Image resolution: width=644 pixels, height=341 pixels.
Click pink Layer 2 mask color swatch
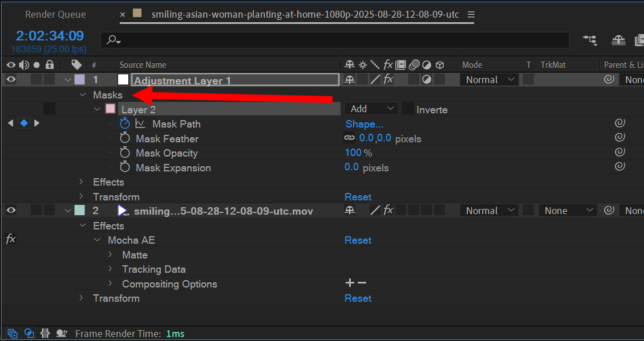coord(111,109)
